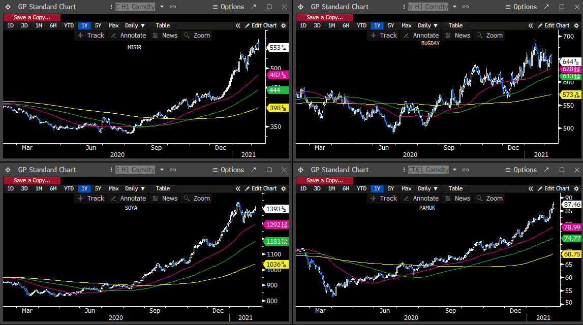This screenshot has height=325, width=583.
Task: Pop out the MISIR chart with the arrow icon
Action: (x=254, y=7)
